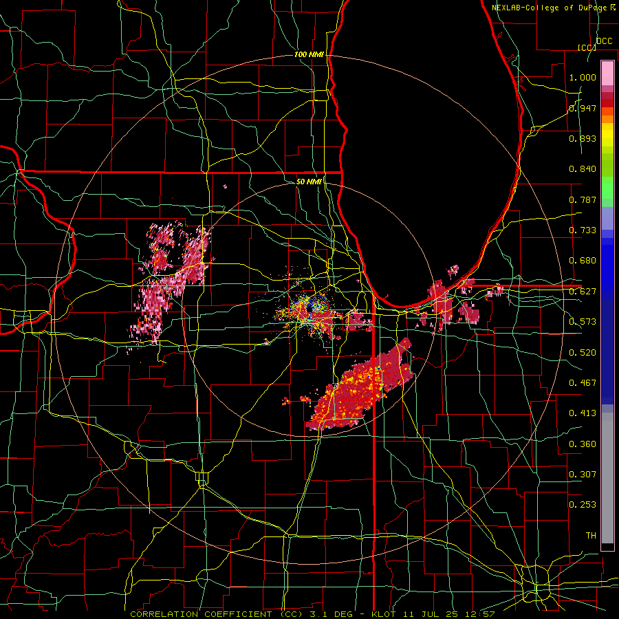Click the 0.787 scale value
619x619 pixels.
pos(583,199)
